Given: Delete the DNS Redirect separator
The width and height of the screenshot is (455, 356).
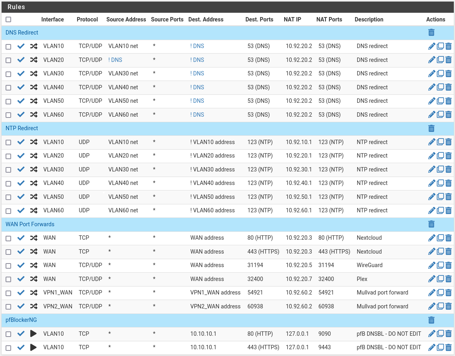Looking at the screenshot, I should pos(431,33).
